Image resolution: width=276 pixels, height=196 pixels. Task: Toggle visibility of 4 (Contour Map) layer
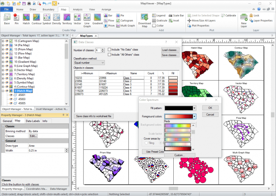click(7, 87)
